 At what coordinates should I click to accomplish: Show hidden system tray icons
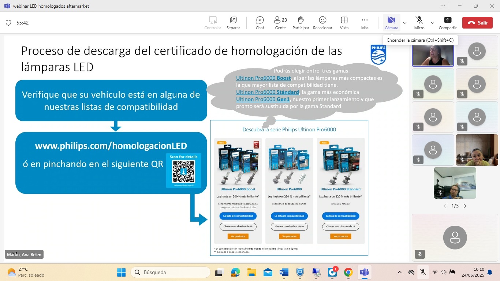coord(400,272)
